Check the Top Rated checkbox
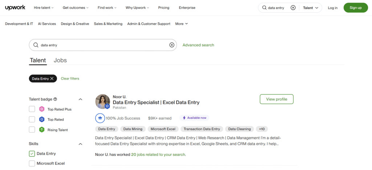Image resolution: width=372 pixels, height=170 pixels. click(x=32, y=119)
